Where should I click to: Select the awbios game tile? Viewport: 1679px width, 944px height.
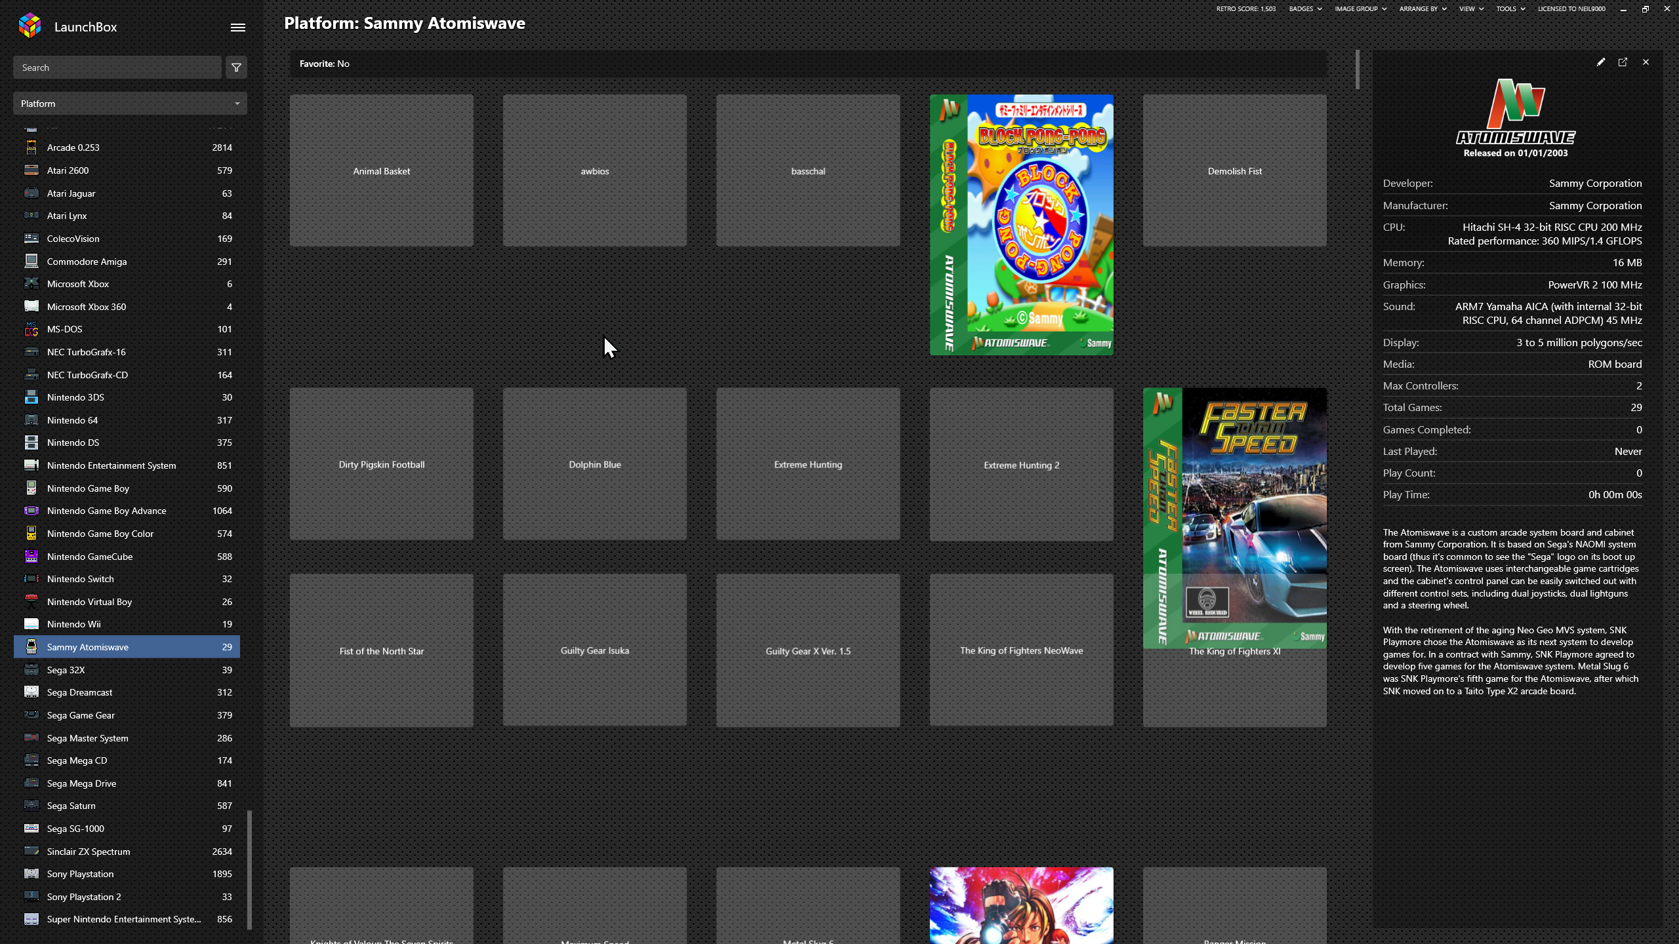(x=595, y=170)
